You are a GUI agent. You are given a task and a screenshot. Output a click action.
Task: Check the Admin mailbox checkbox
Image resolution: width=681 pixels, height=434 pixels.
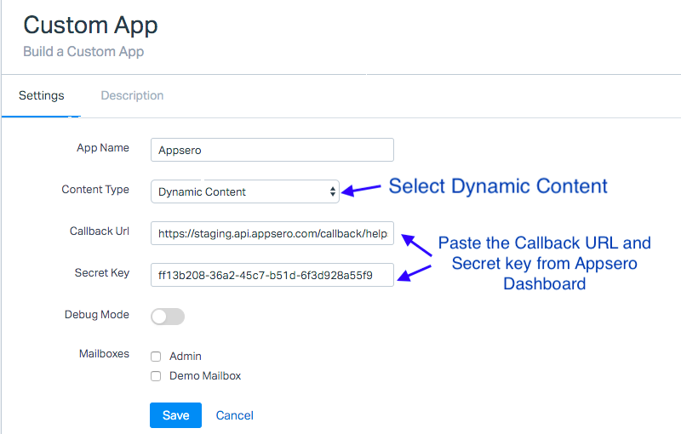[156, 357]
